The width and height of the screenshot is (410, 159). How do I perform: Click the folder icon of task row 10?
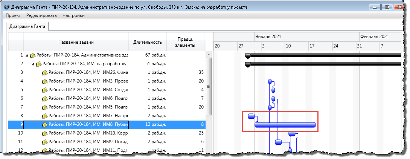point(45,133)
